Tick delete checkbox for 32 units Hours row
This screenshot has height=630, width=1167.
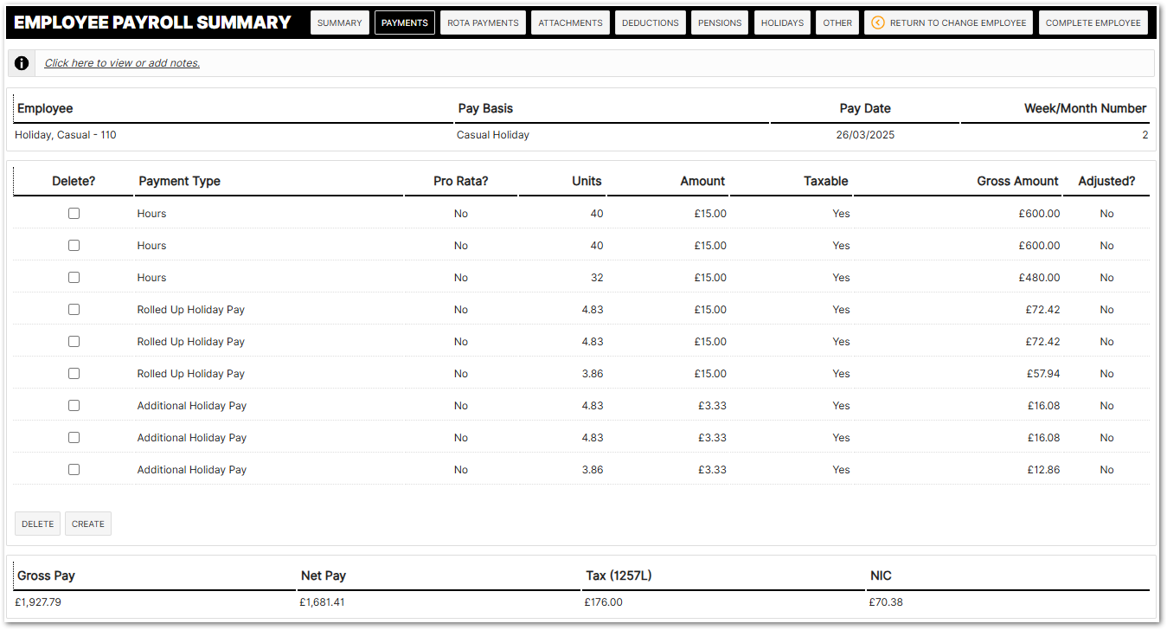pyautogui.click(x=74, y=278)
